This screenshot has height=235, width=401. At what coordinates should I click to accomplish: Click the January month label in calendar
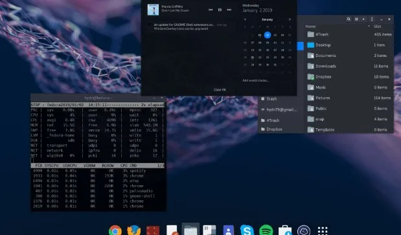coord(268,19)
